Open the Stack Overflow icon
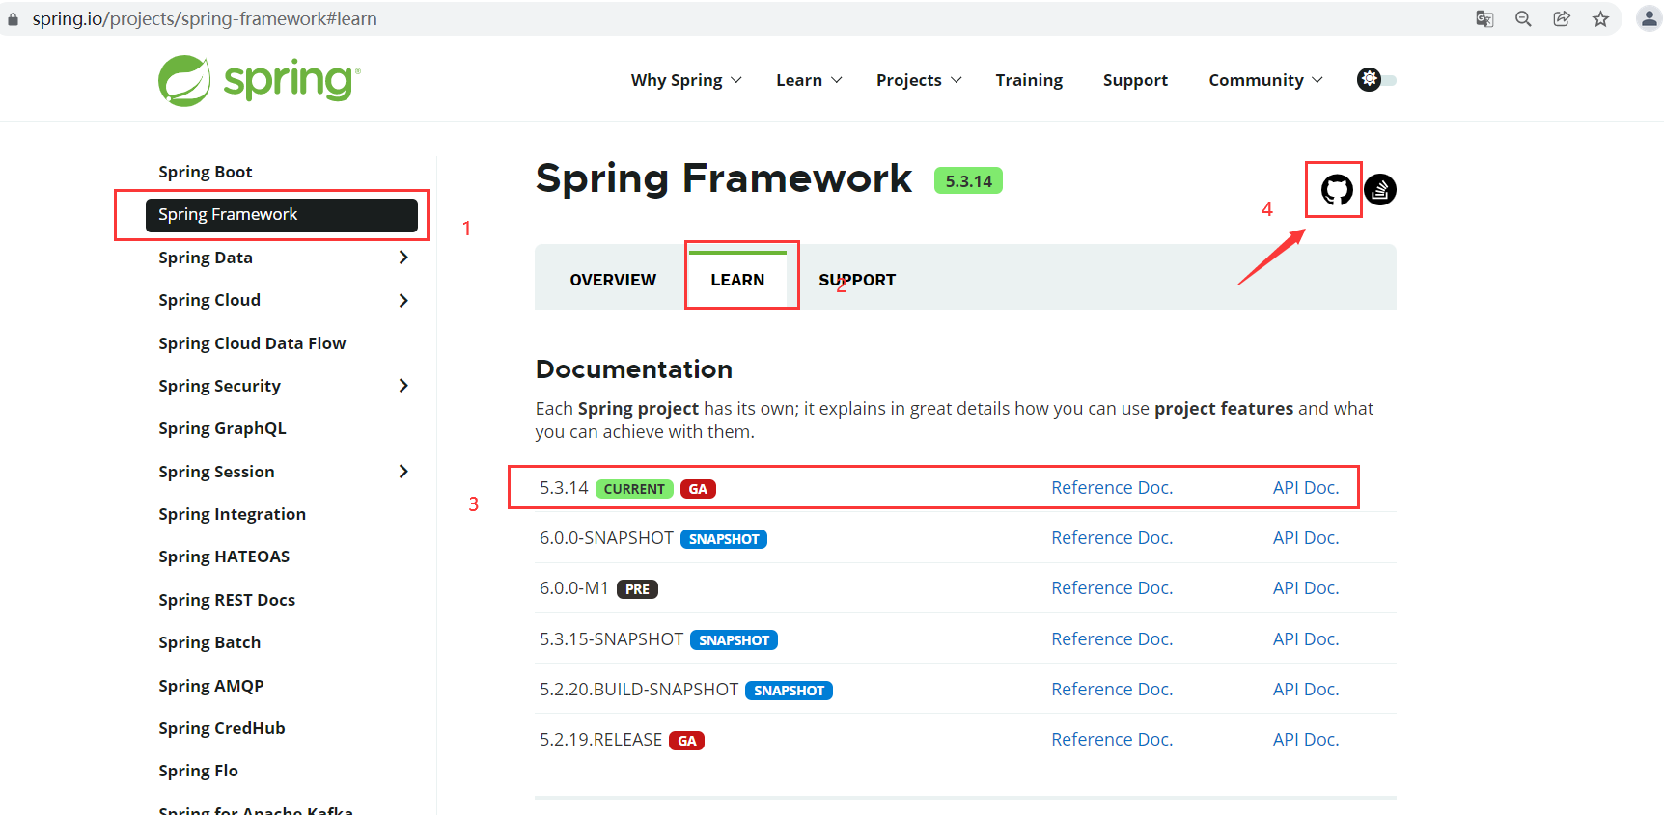This screenshot has height=815, width=1664. coord(1380,190)
